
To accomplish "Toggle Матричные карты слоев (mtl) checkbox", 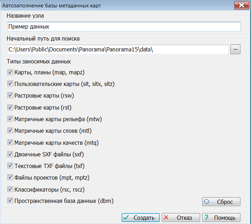I will [x=10, y=131].
